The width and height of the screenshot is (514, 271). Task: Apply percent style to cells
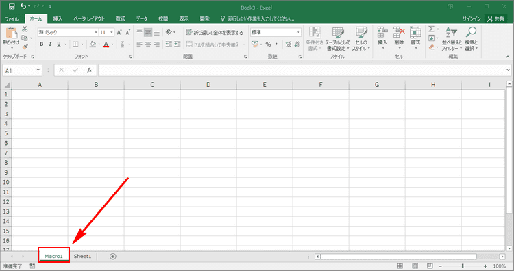pyautogui.click(x=268, y=44)
